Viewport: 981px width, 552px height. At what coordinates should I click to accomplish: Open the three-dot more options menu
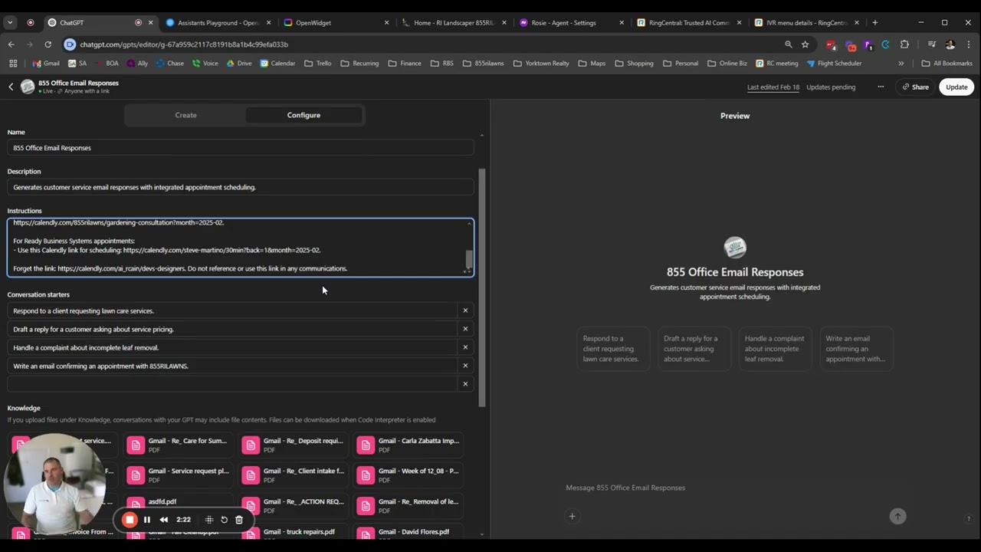(881, 87)
